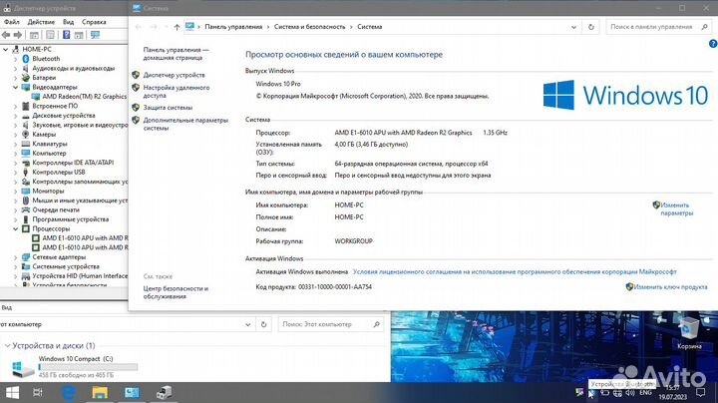Collapse the Устройства и диски (1) group
718x403 pixels.
pyautogui.click(x=7, y=346)
